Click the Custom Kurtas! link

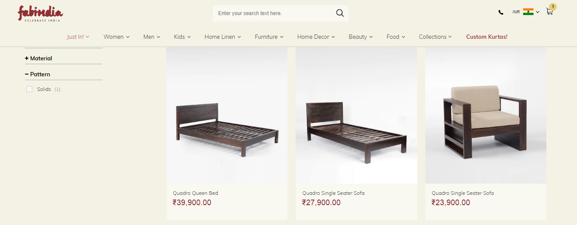tap(487, 37)
